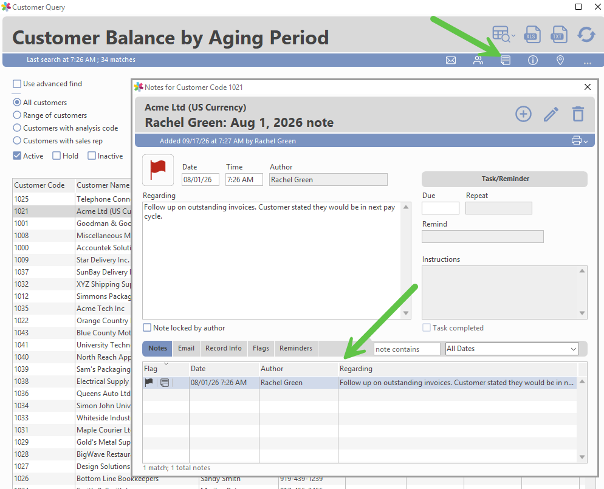Select Customers with analysis code option
604x489 pixels.
tap(17, 128)
